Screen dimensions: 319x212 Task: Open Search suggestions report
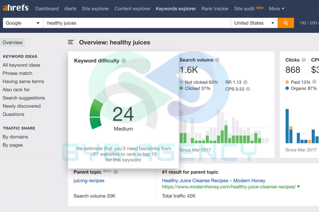pos(24,98)
